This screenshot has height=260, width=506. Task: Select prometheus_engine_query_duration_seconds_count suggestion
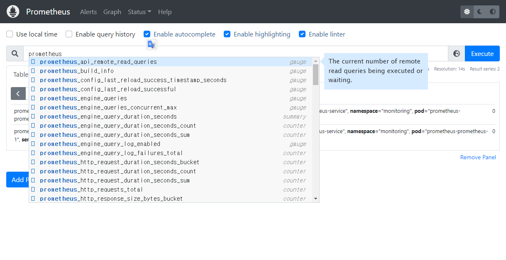coord(171,126)
